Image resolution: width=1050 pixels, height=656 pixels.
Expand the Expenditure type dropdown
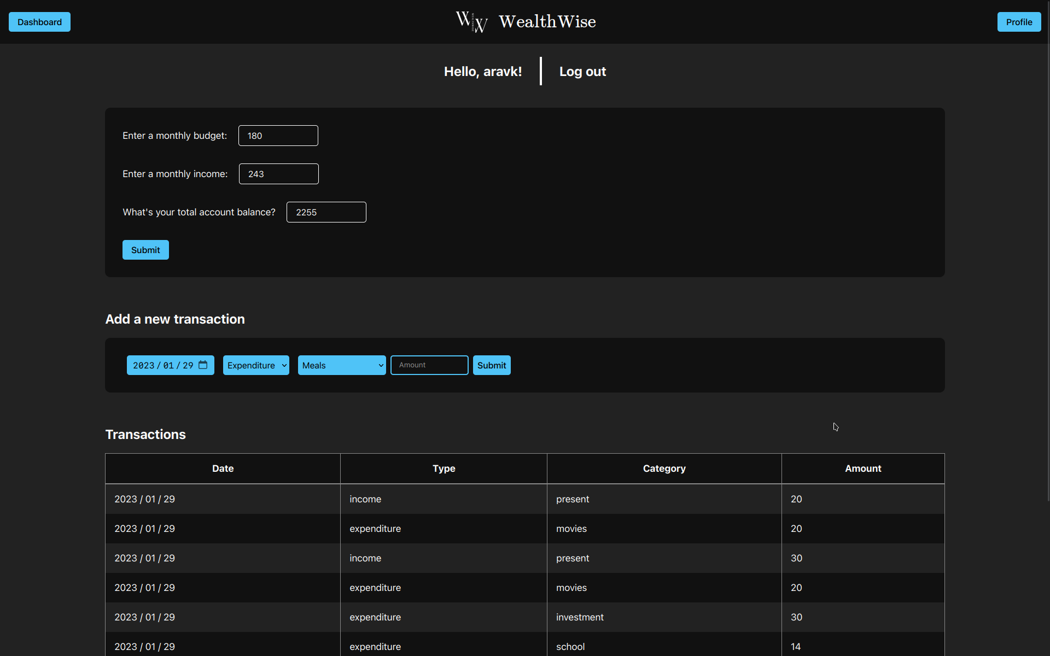click(256, 365)
